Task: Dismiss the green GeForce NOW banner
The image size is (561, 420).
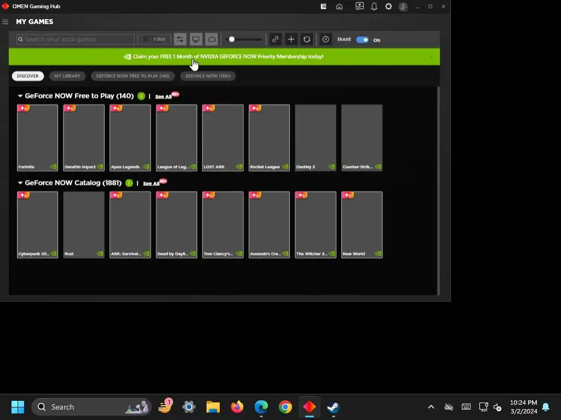Action: (x=431, y=56)
